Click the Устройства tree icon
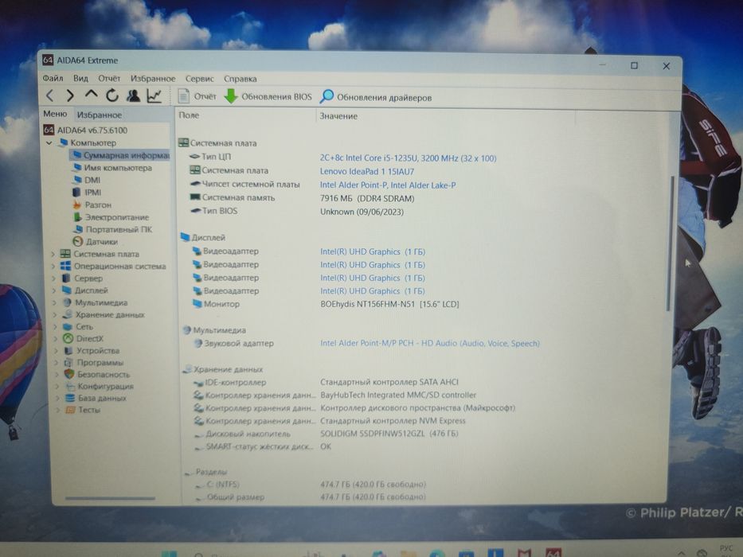 68,350
